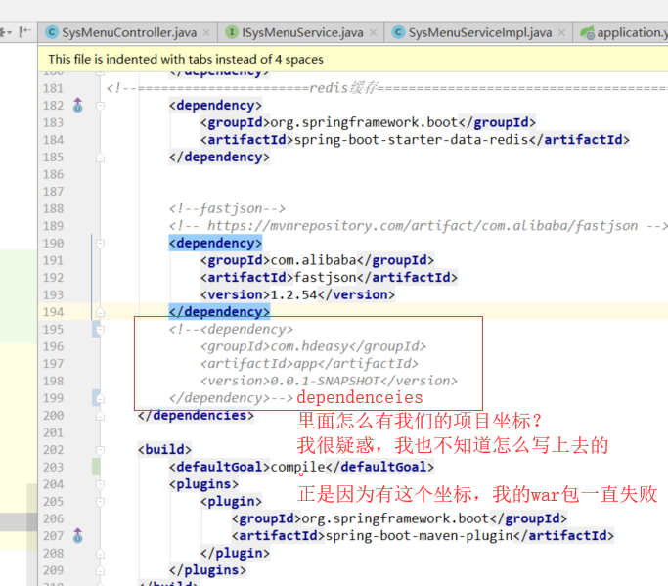Viewport: 668px width, 586px height.
Task: Collapse the fastjson dependency at line 190
Action: pos(100,244)
